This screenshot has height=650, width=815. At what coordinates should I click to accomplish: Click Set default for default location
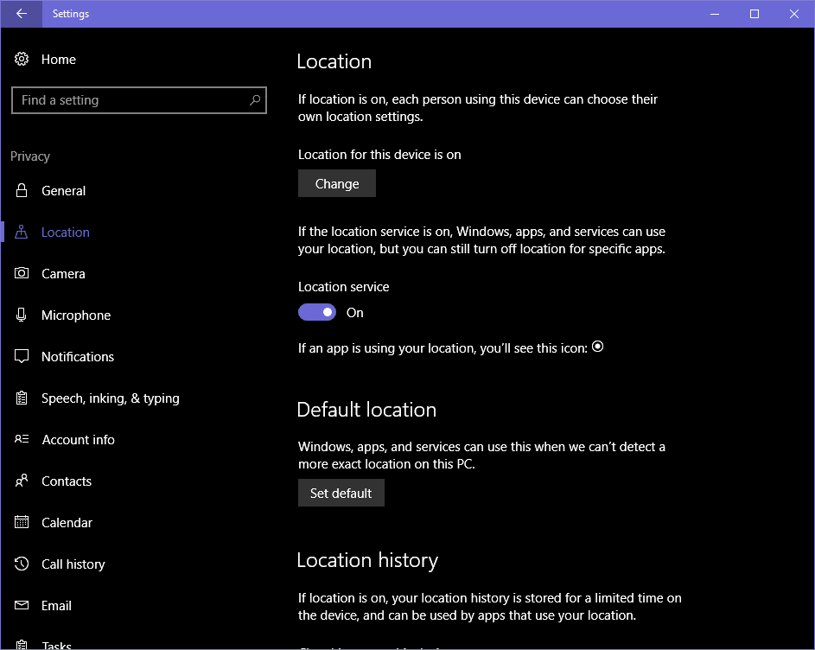pyautogui.click(x=341, y=493)
